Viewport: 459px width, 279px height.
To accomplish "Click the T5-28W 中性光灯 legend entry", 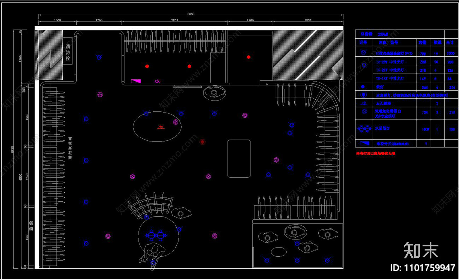I will pyautogui.click(x=390, y=62).
